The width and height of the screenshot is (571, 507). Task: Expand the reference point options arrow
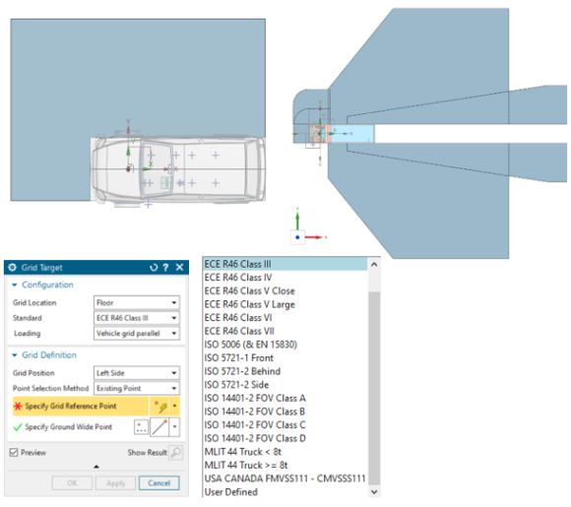[x=175, y=407]
